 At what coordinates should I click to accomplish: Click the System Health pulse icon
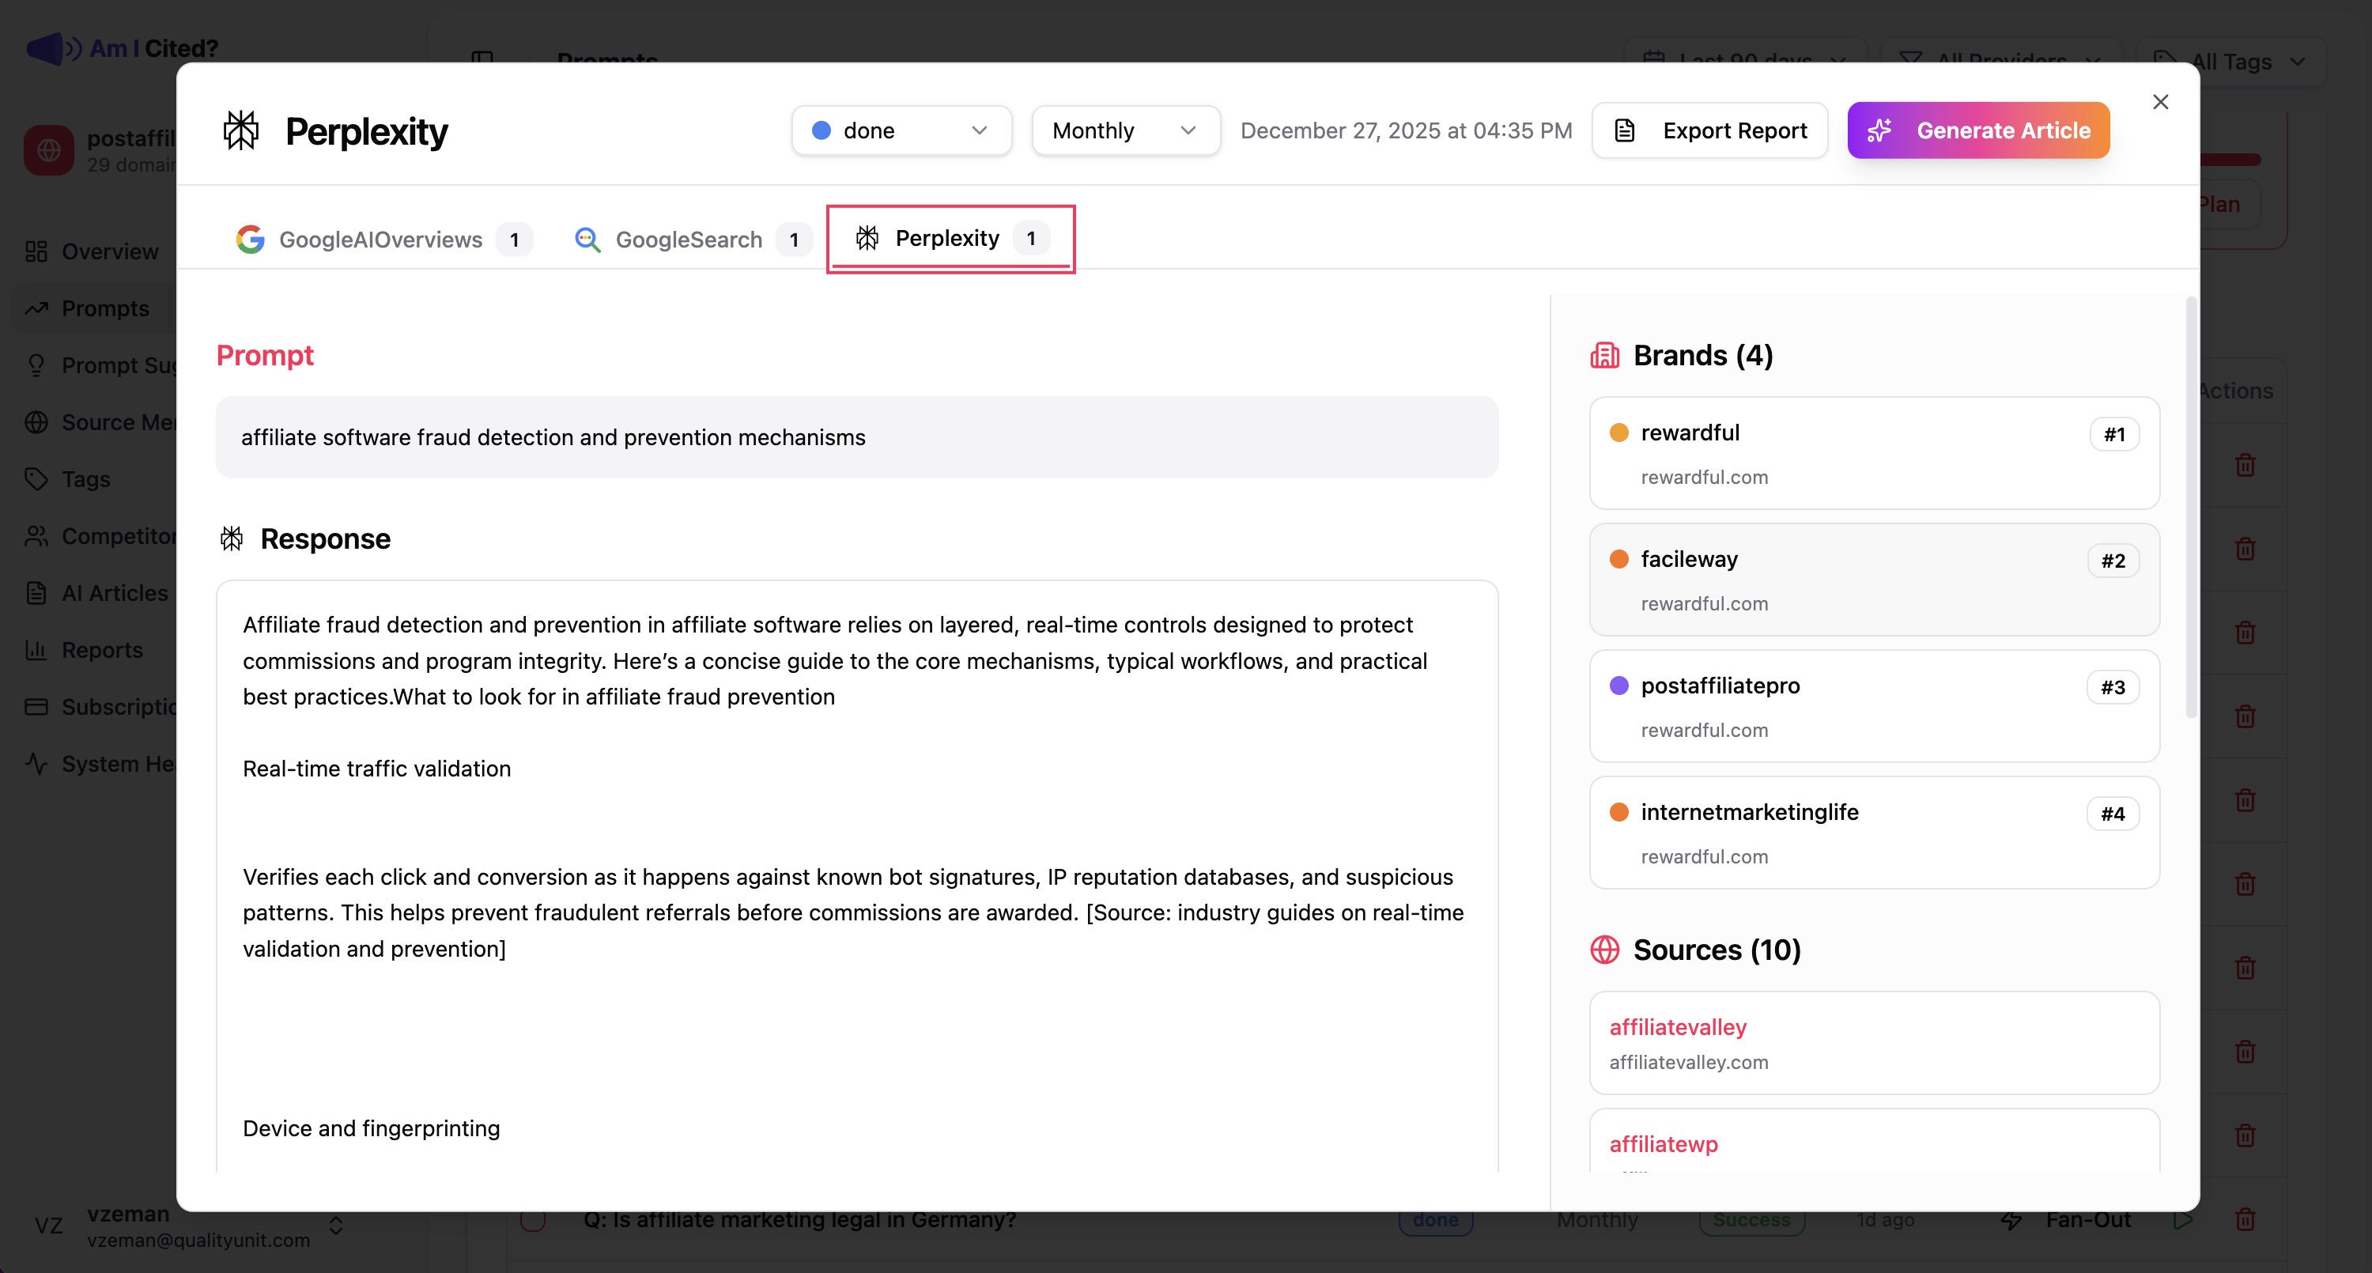(x=37, y=763)
